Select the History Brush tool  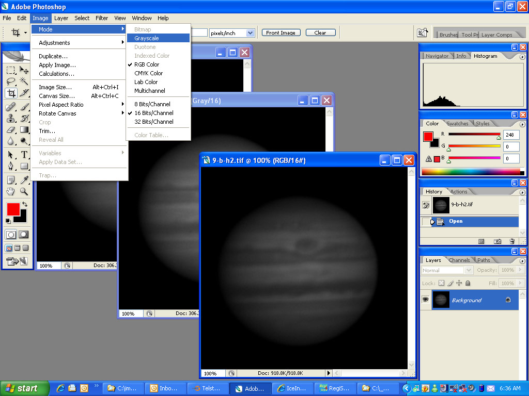coord(24,118)
